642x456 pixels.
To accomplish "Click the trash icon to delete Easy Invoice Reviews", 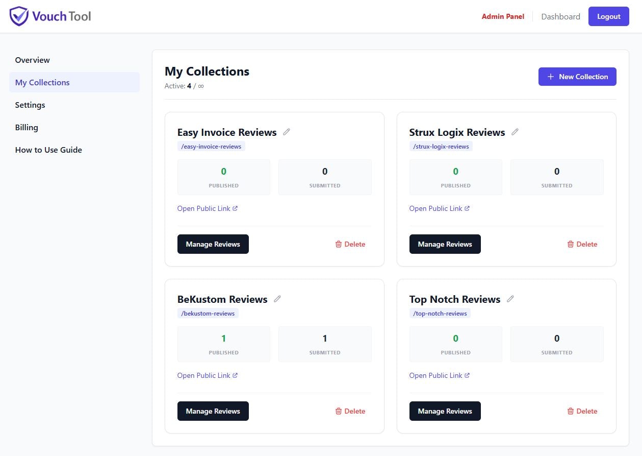I will click(x=339, y=244).
